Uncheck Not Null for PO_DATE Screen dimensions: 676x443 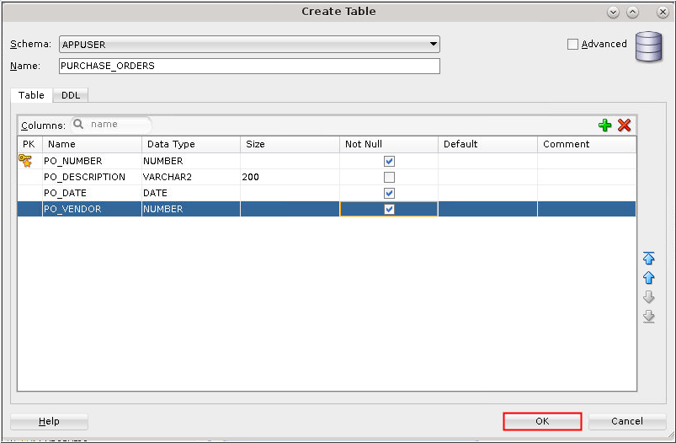coord(389,193)
